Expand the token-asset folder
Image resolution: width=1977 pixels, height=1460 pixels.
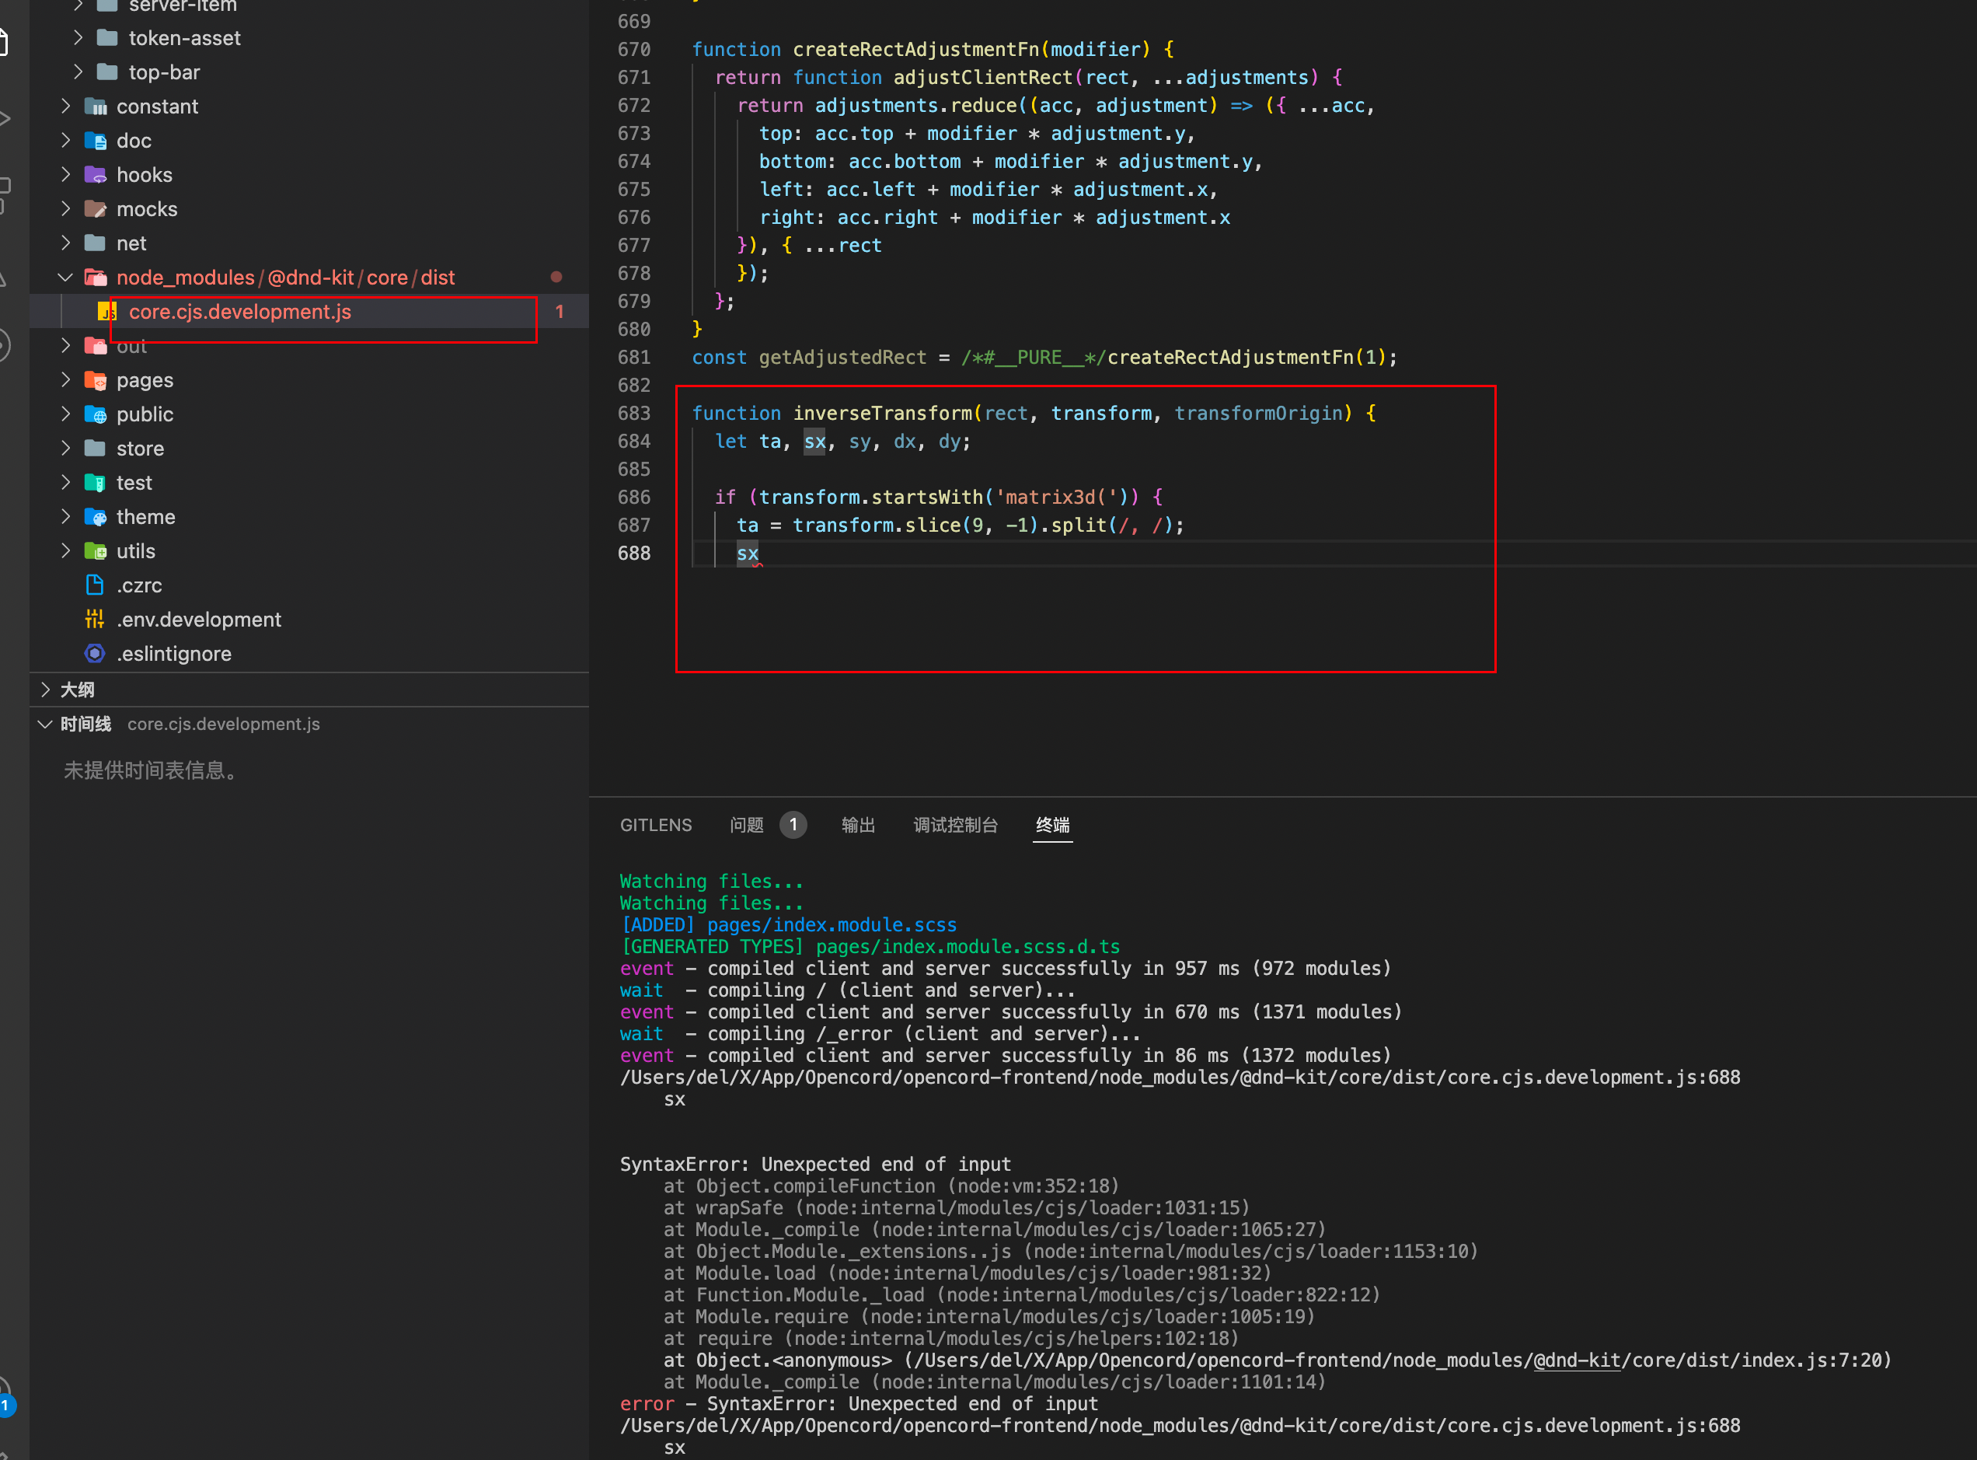point(78,38)
